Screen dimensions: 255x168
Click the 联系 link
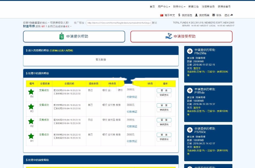(x=219, y=15)
